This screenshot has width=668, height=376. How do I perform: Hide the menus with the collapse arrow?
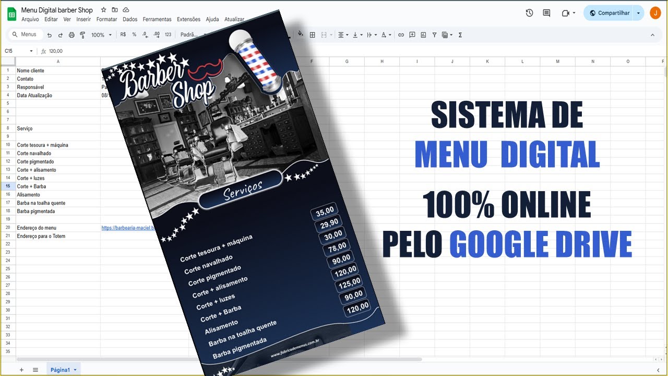(x=652, y=35)
